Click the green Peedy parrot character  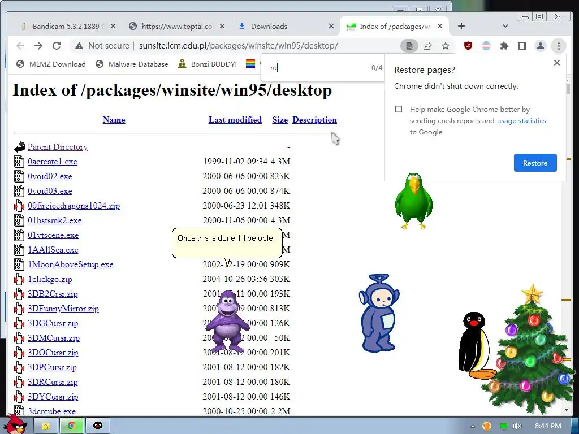click(x=413, y=201)
